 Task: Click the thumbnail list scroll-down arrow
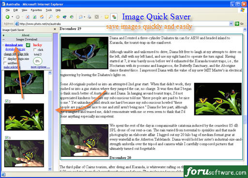tap(50, 169)
